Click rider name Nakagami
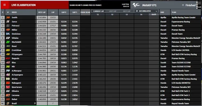 pos(16,83)
